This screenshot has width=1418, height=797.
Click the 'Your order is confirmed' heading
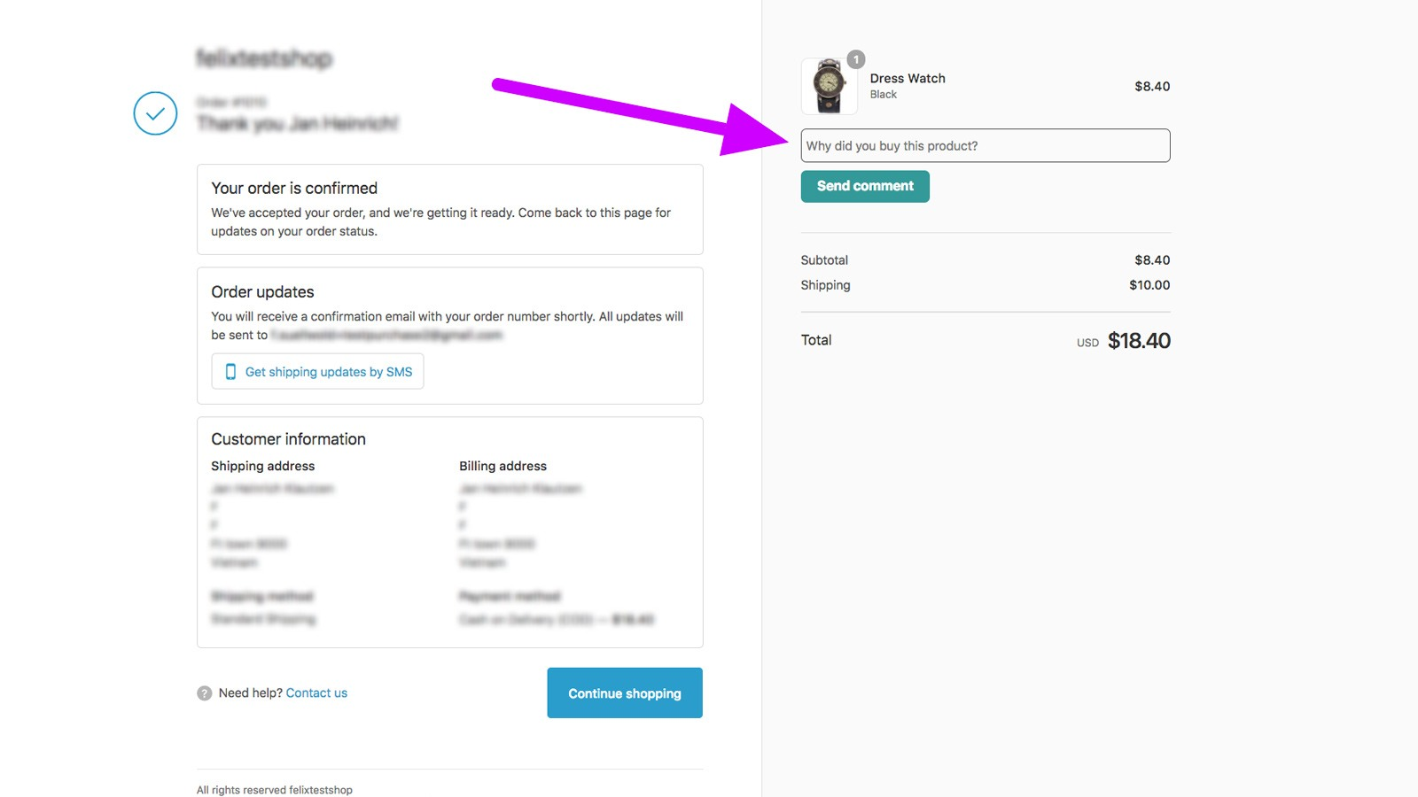[294, 189]
